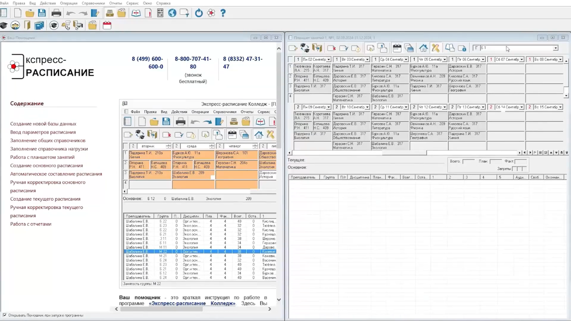Open 'Автоматическое составление расписания' link

pos(56,174)
